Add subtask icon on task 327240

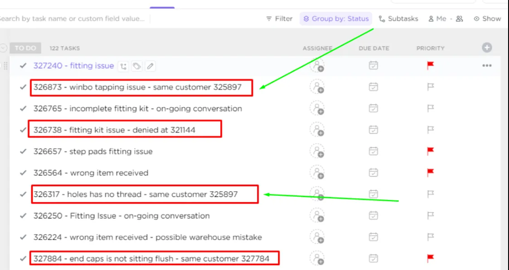click(x=123, y=66)
